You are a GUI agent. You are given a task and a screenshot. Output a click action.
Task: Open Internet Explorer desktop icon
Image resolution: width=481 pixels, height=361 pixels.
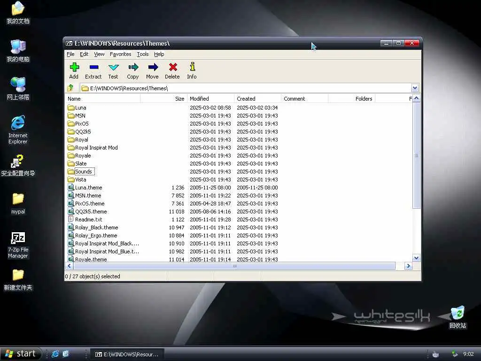coord(18,130)
